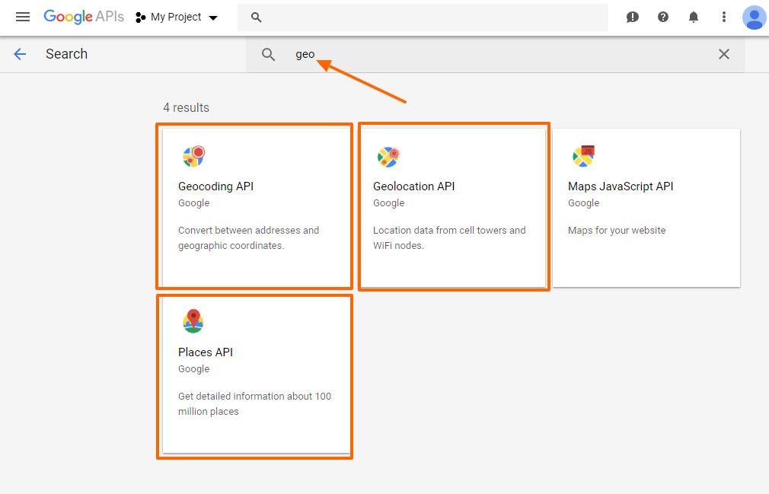The height and width of the screenshot is (494, 769).
Task: Clear the geo search with X
Action: [724, 54]
